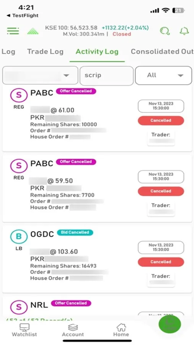Open the notifications bell icon

[x=184, y=31]
